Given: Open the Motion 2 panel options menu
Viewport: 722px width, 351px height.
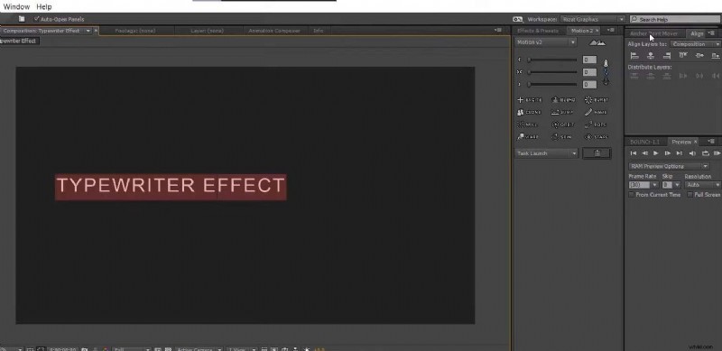Looking at the screenshot, I should [x=611, y=31].
